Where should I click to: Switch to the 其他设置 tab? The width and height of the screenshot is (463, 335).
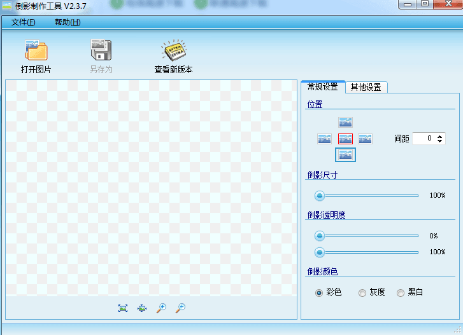(x=366, y=87)
